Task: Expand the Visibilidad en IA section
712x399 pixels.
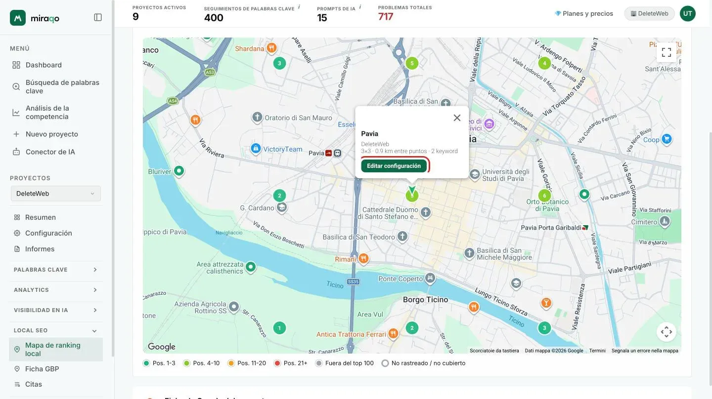Action: [56, 310]
